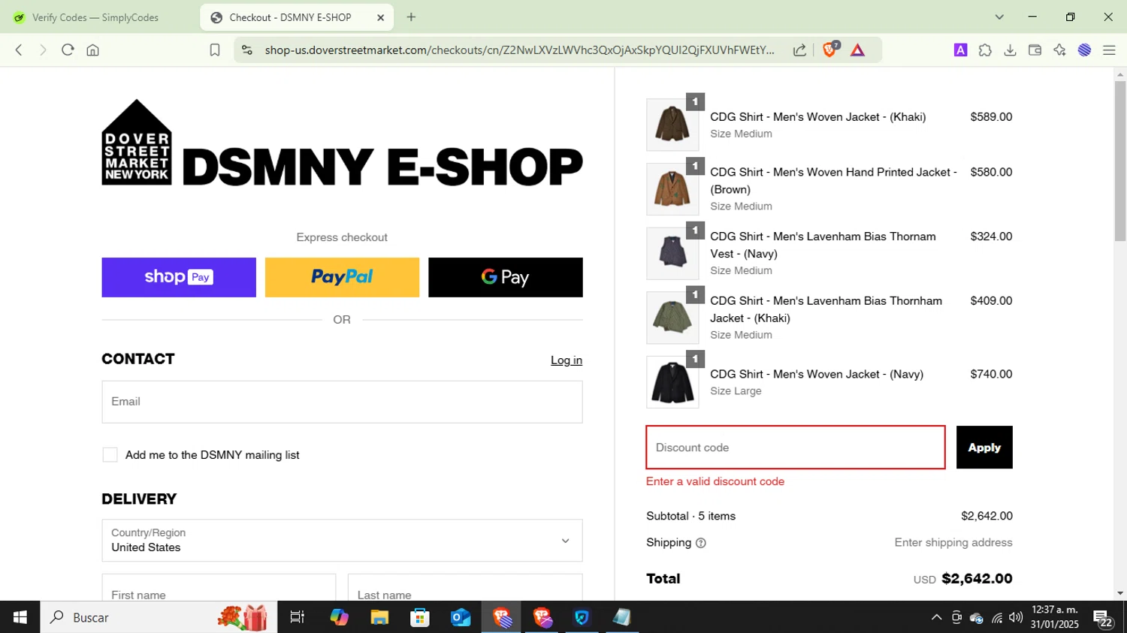Choose PayPal express checkout

pos(342,277)
